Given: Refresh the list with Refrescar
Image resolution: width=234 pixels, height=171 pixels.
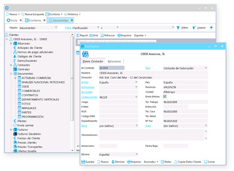Looking at the screenshot, I should [108, 36].
